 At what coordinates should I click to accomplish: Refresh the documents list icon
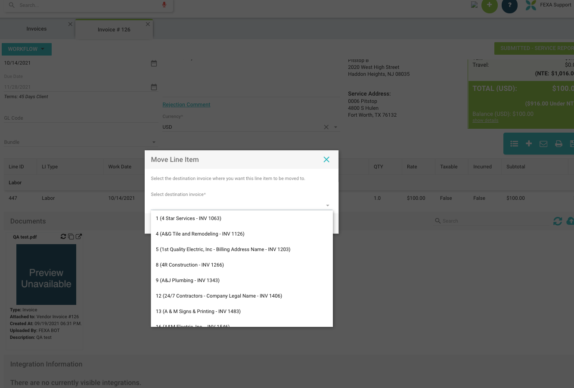coord(558,221)
